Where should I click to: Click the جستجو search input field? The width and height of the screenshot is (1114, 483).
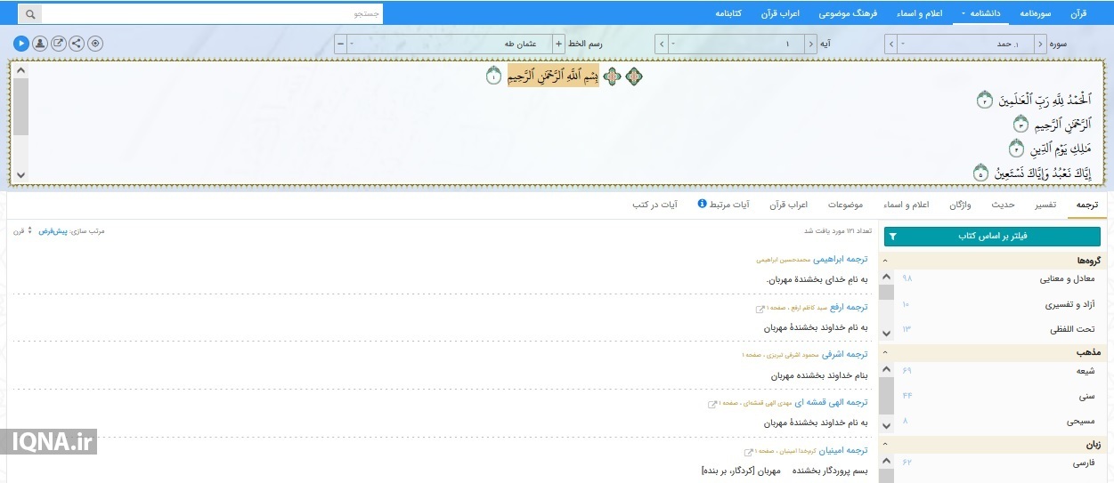212,14
